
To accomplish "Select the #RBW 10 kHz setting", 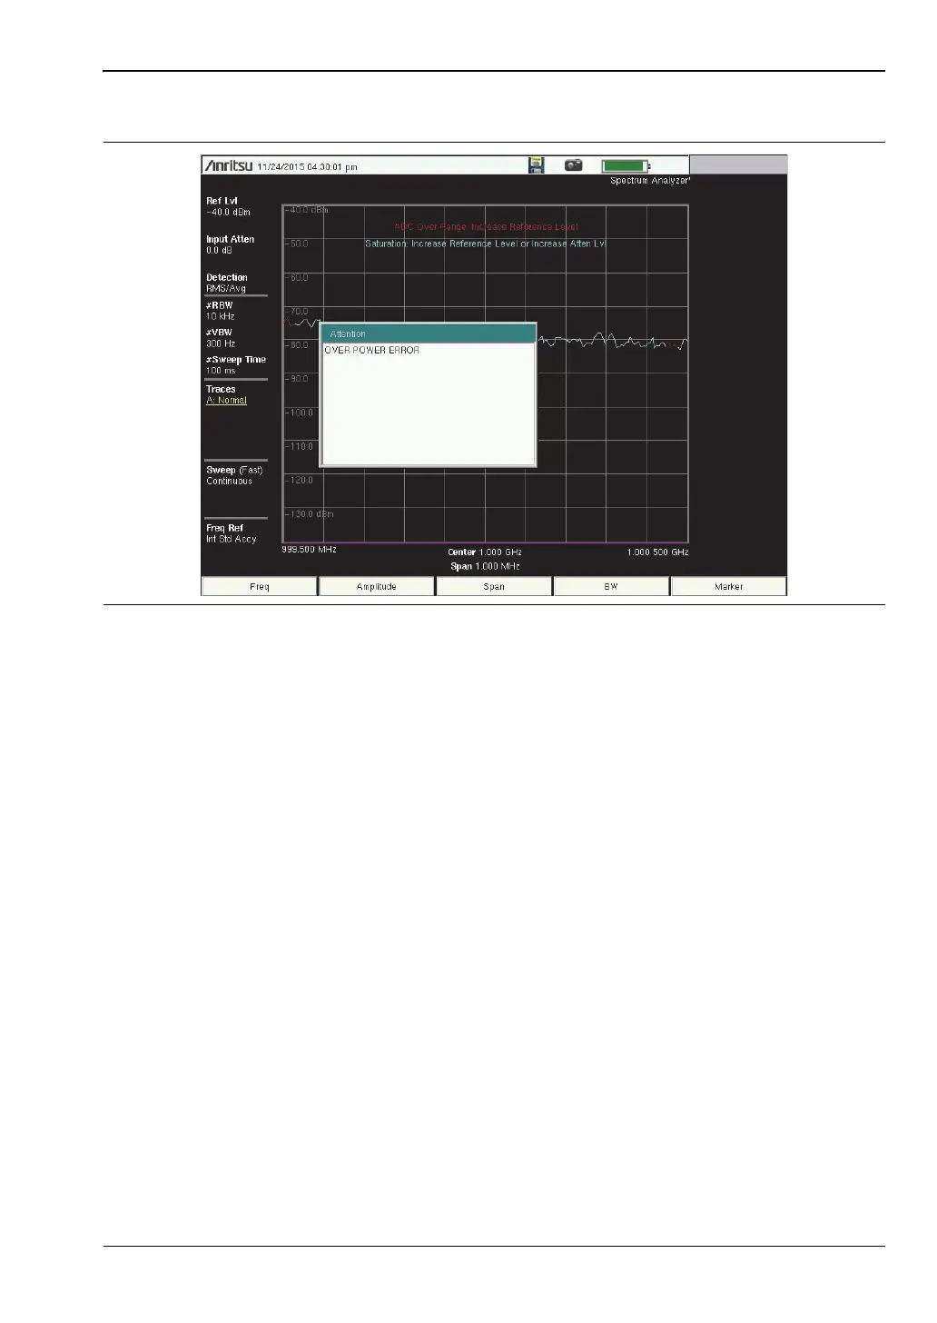I will coord(220,311).
